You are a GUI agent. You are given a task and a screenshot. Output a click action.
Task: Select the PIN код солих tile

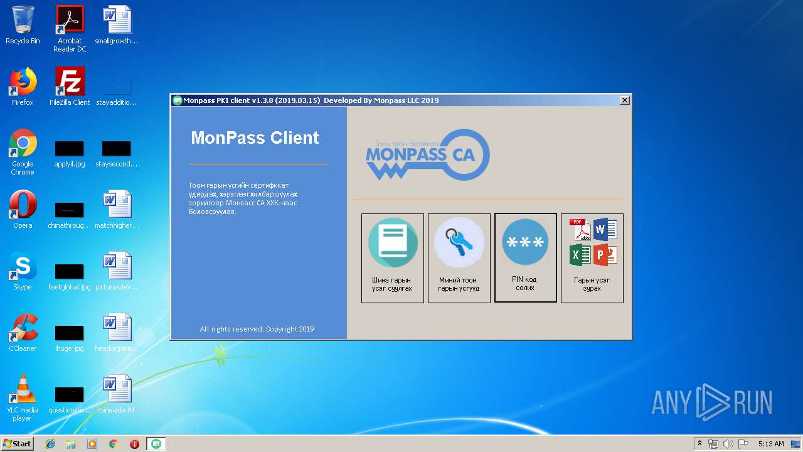(x=526, y=258)
